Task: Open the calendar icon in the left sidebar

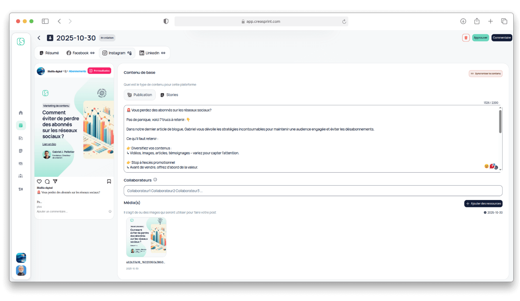Action: click(21, 125)
